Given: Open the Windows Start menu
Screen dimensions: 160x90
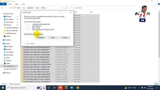Looking at the screenshot, I should [x=3, y=88].
